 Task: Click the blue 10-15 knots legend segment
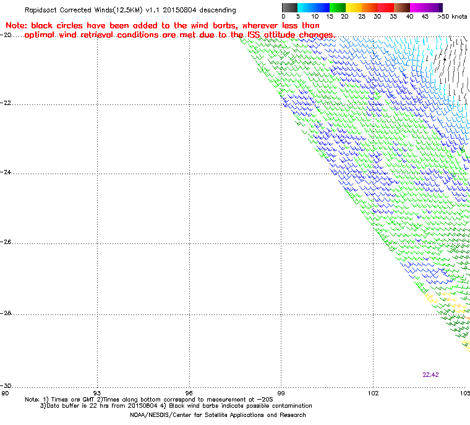[x=322, y=7]
